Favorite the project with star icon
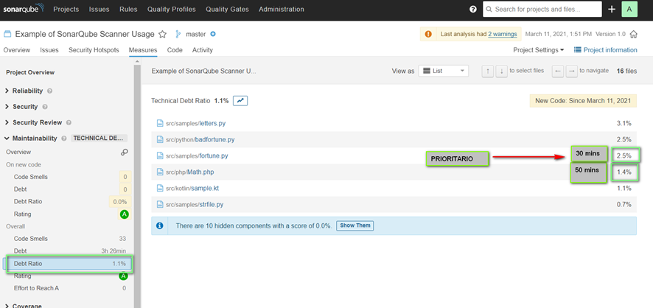Image resolution: width=653 pixels, height=308 pixels. 162,34
